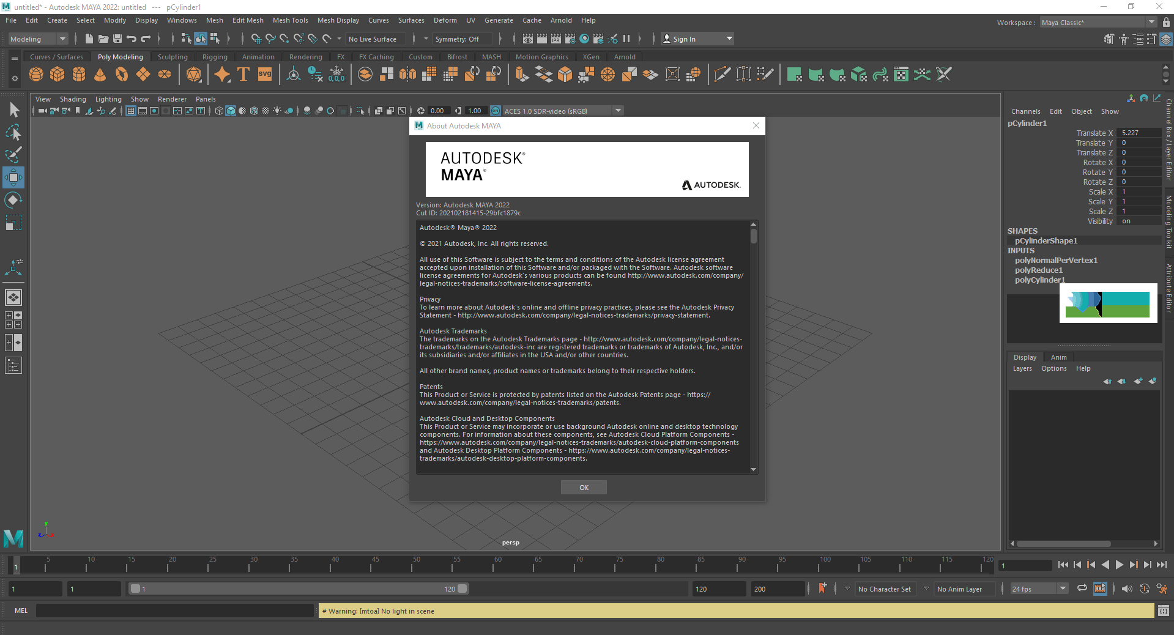Image resolution: width=1174 pixels, height=635 pixels.
Task: Click the Save Scene disk icon
Action: [117, 39]
